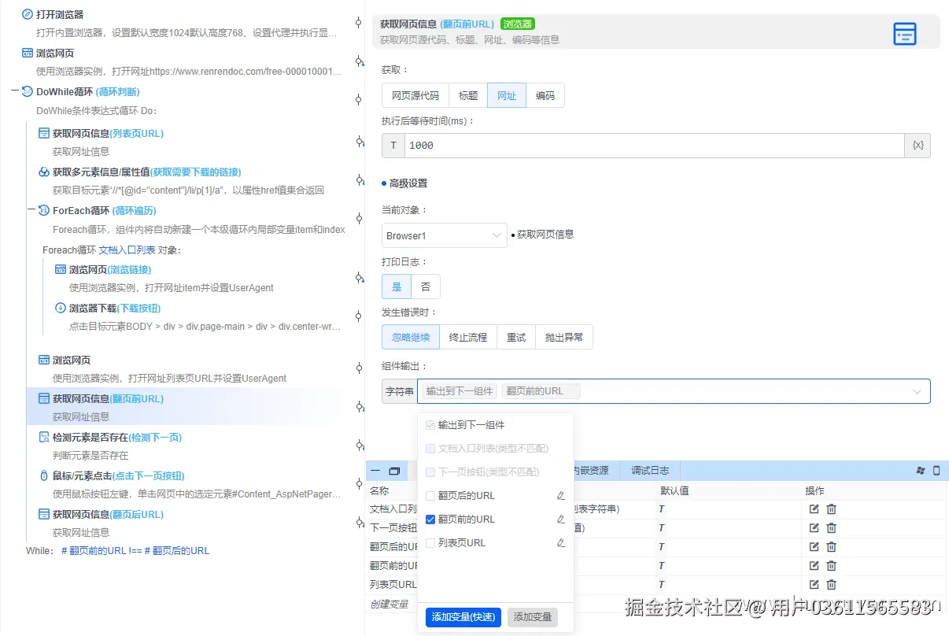Collapse the 组件输出 dropdown arrow
949x636 pixels.
coord(918,391)
